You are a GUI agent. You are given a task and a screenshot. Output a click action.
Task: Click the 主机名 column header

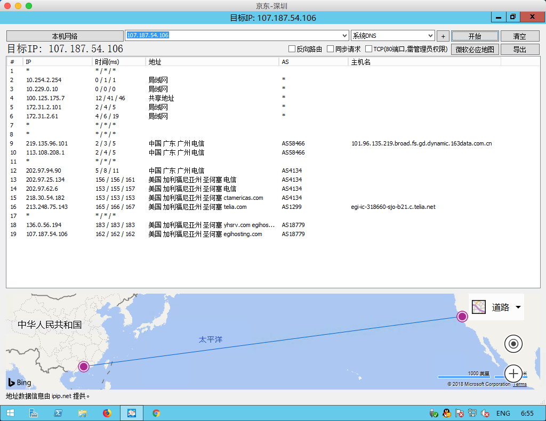(360, 62)
